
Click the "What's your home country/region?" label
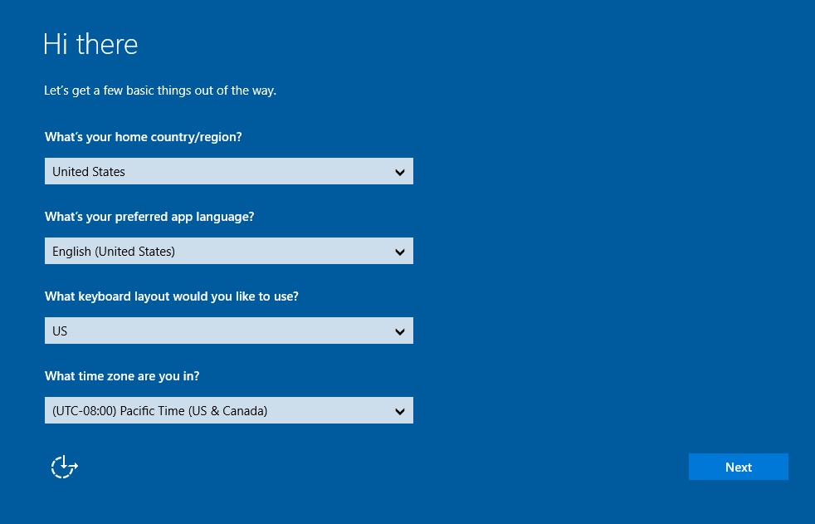tap(144, 137)
